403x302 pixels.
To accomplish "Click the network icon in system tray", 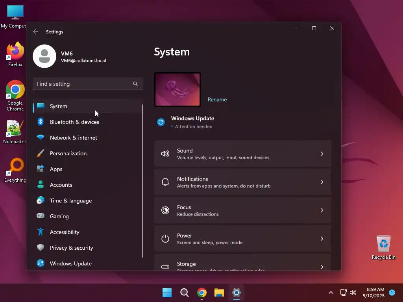I will (343, 293).
